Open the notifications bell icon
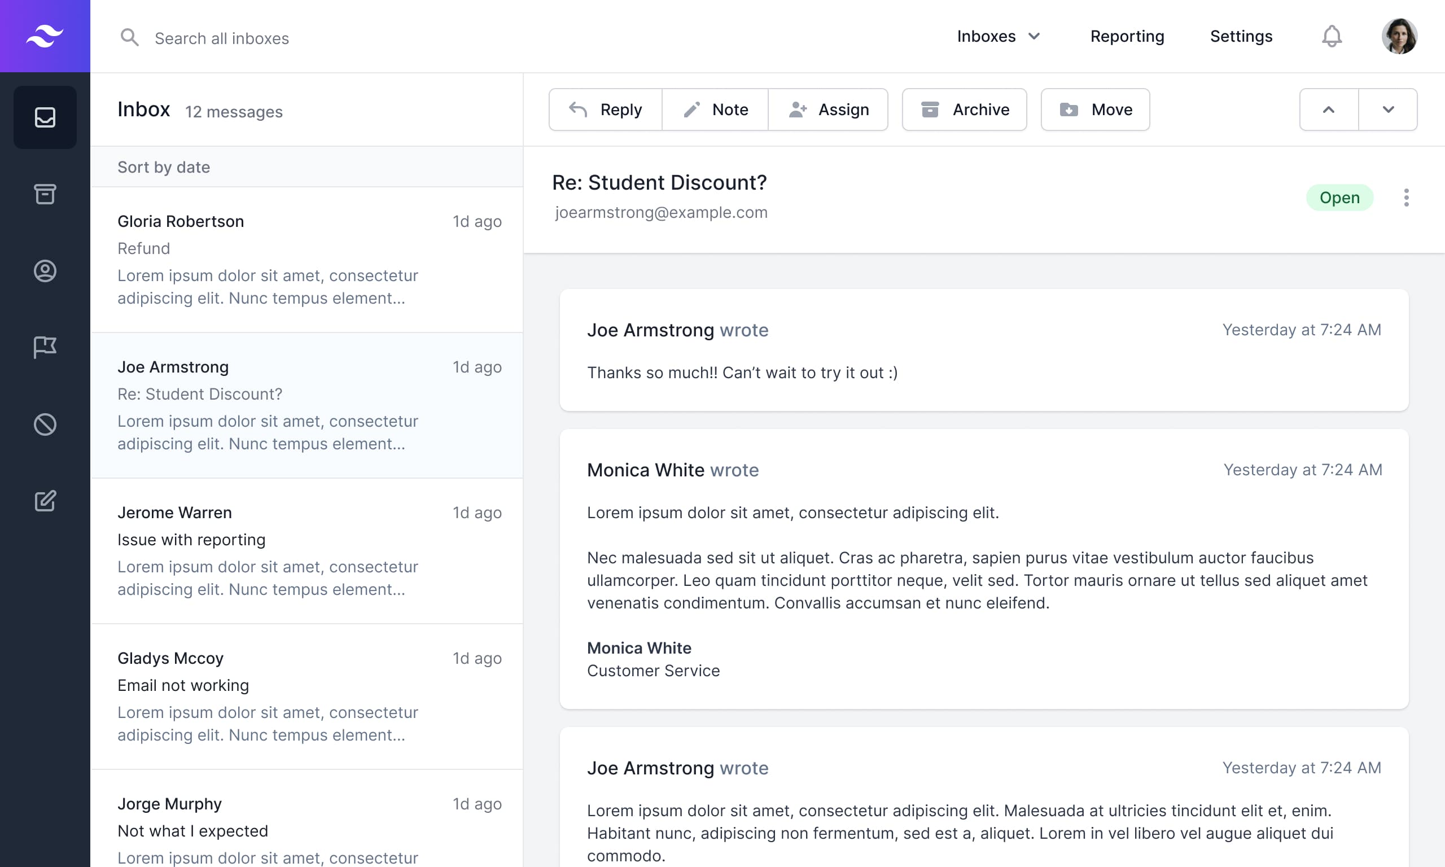Viewport: 1445px width, 867px height. [x=1330, y=35]
